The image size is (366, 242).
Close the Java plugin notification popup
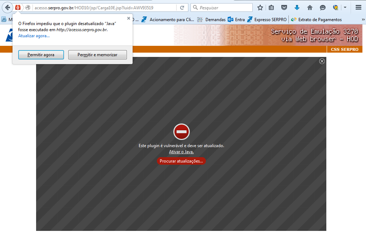tap(129, 18)
